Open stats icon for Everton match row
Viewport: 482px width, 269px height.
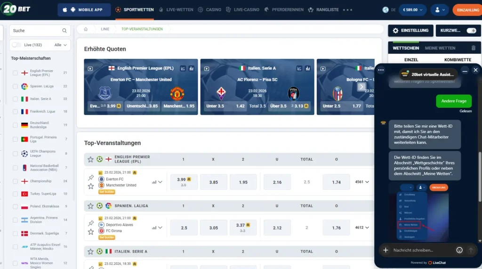pos(154,182)
